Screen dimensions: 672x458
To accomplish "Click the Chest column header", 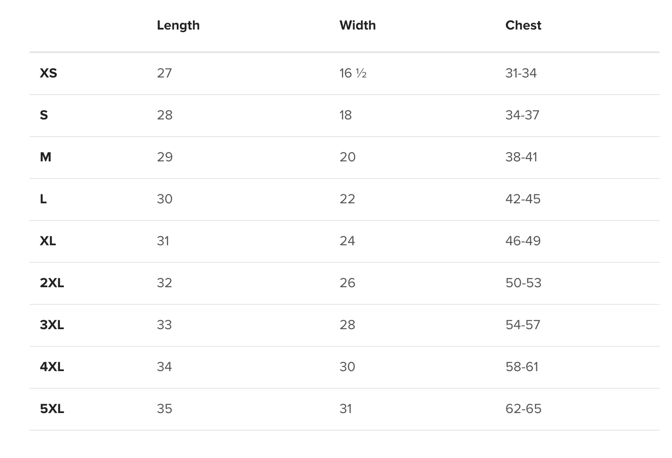I will point(523,25).
